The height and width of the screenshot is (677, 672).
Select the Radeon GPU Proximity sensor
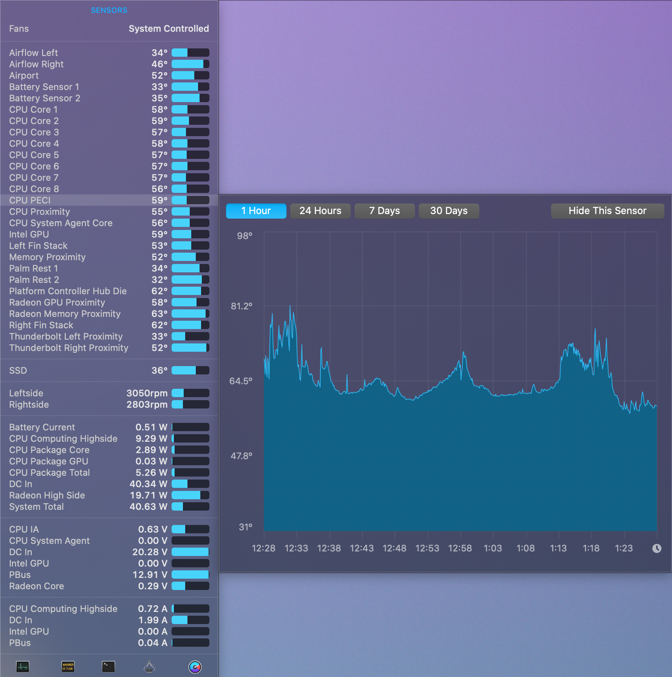pyautogui.click(x=109, y=302)
